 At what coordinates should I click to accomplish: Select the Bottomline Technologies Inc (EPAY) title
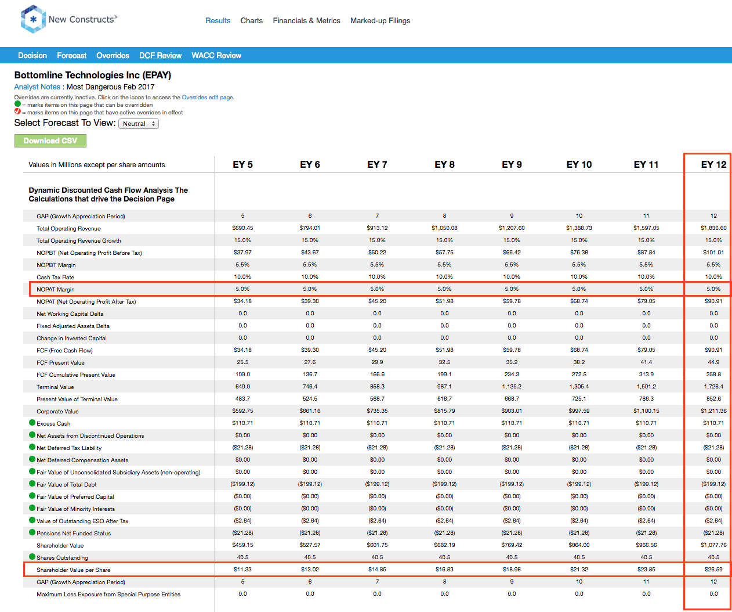pyautogui.click(x=93, y=75)
